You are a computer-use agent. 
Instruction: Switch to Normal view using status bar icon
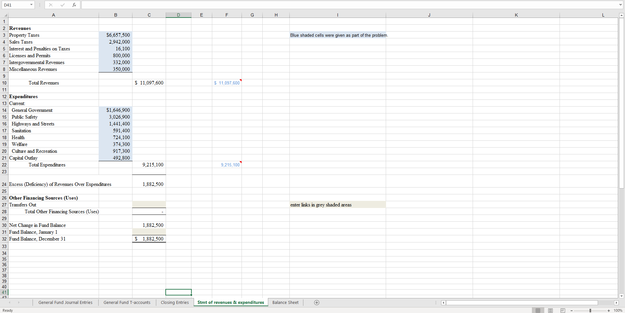click(x=538, y=310)
